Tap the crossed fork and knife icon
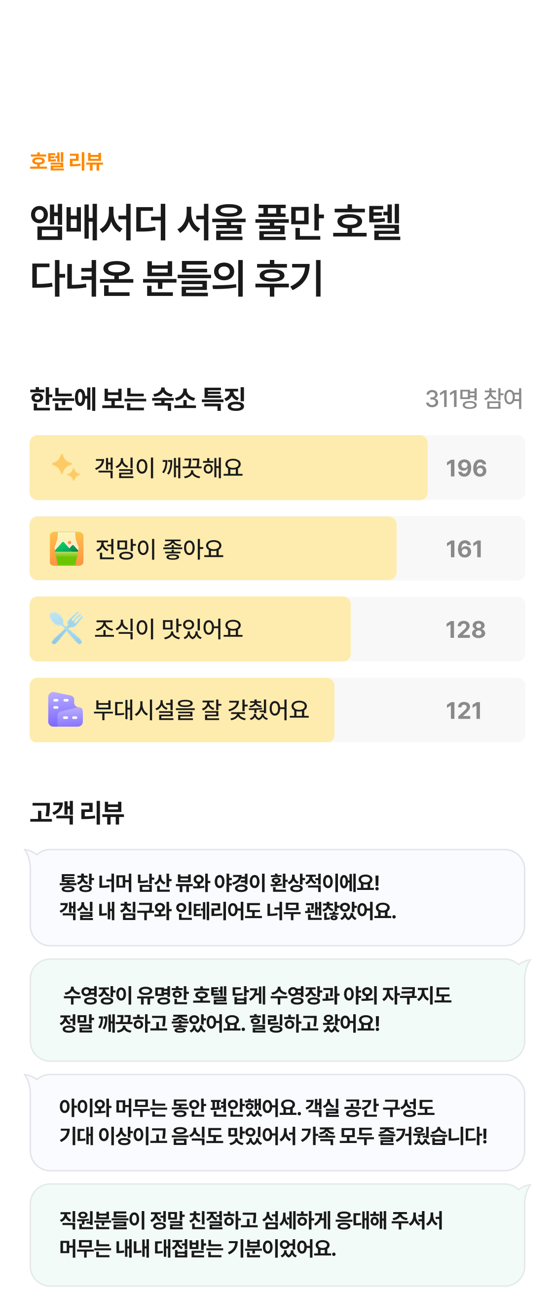Viewport: 555px width, 1290px height. (x=66, y=628)
